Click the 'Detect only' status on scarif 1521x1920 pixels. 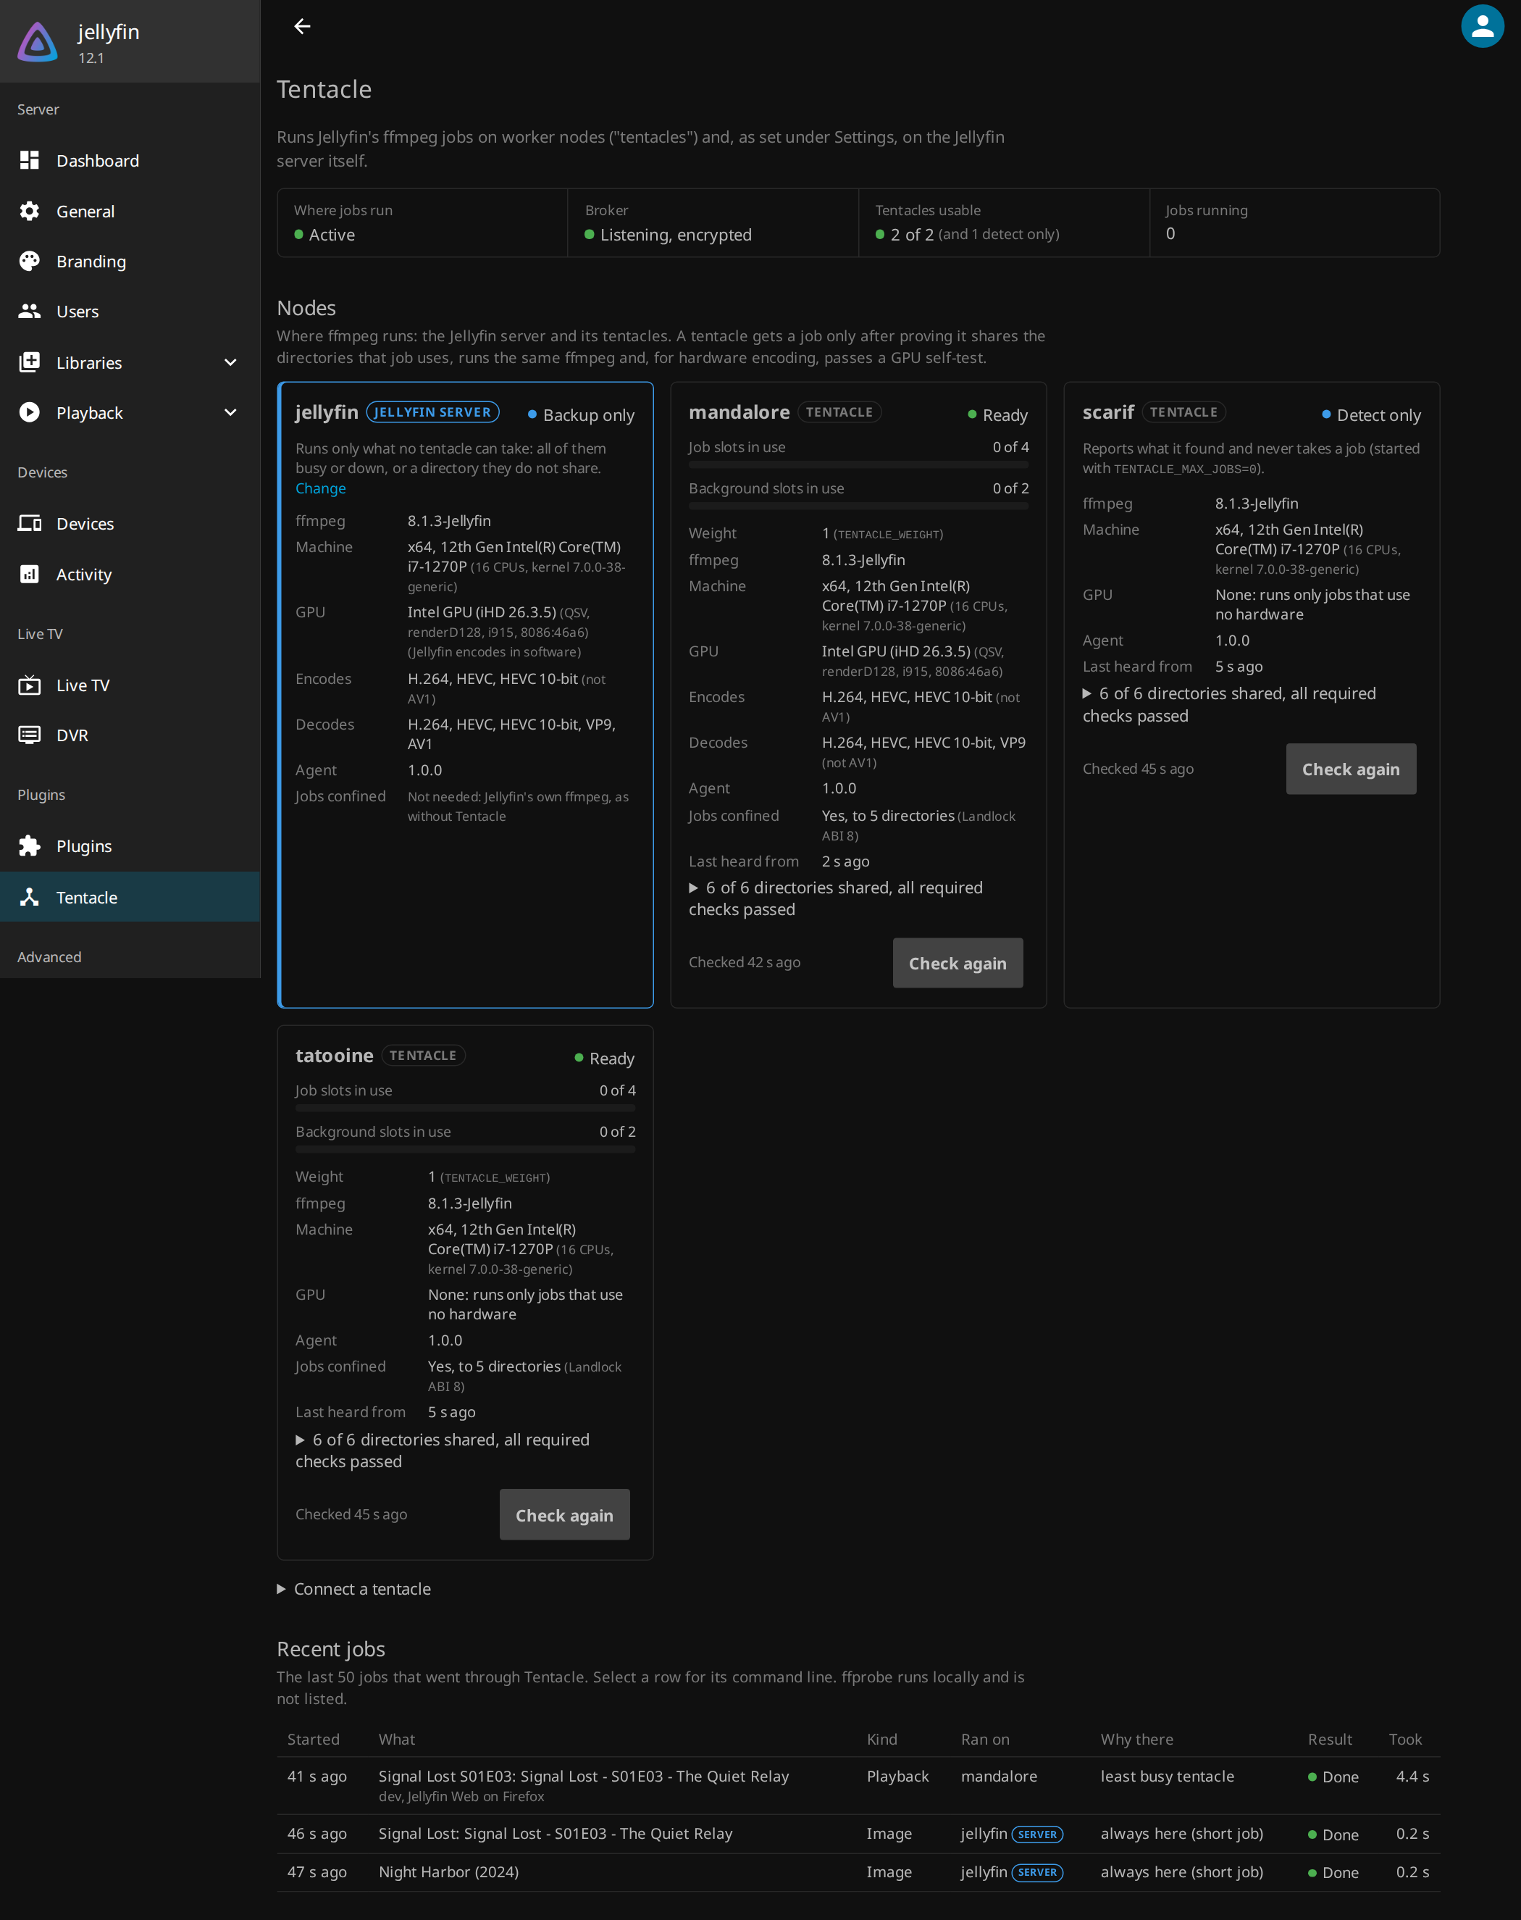tap(1372, 415)
